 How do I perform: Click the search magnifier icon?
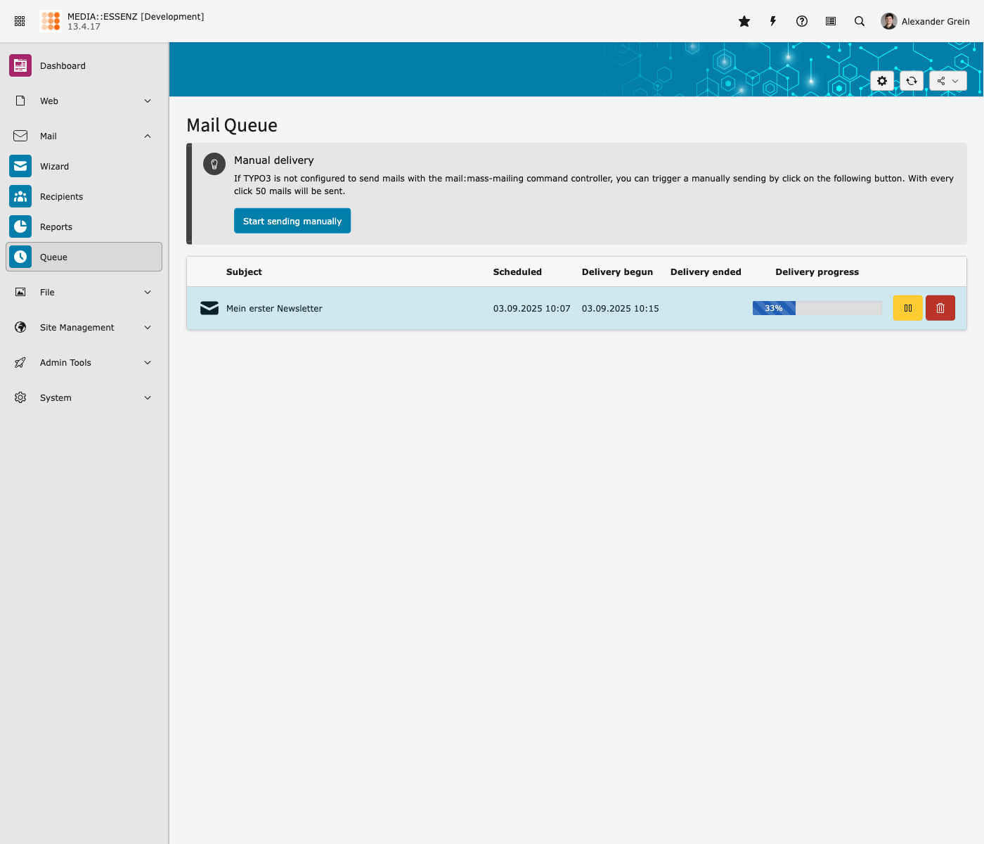tap(860, 21)
